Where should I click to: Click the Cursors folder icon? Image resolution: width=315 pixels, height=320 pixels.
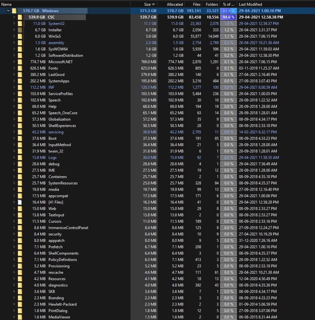(20, 221)
